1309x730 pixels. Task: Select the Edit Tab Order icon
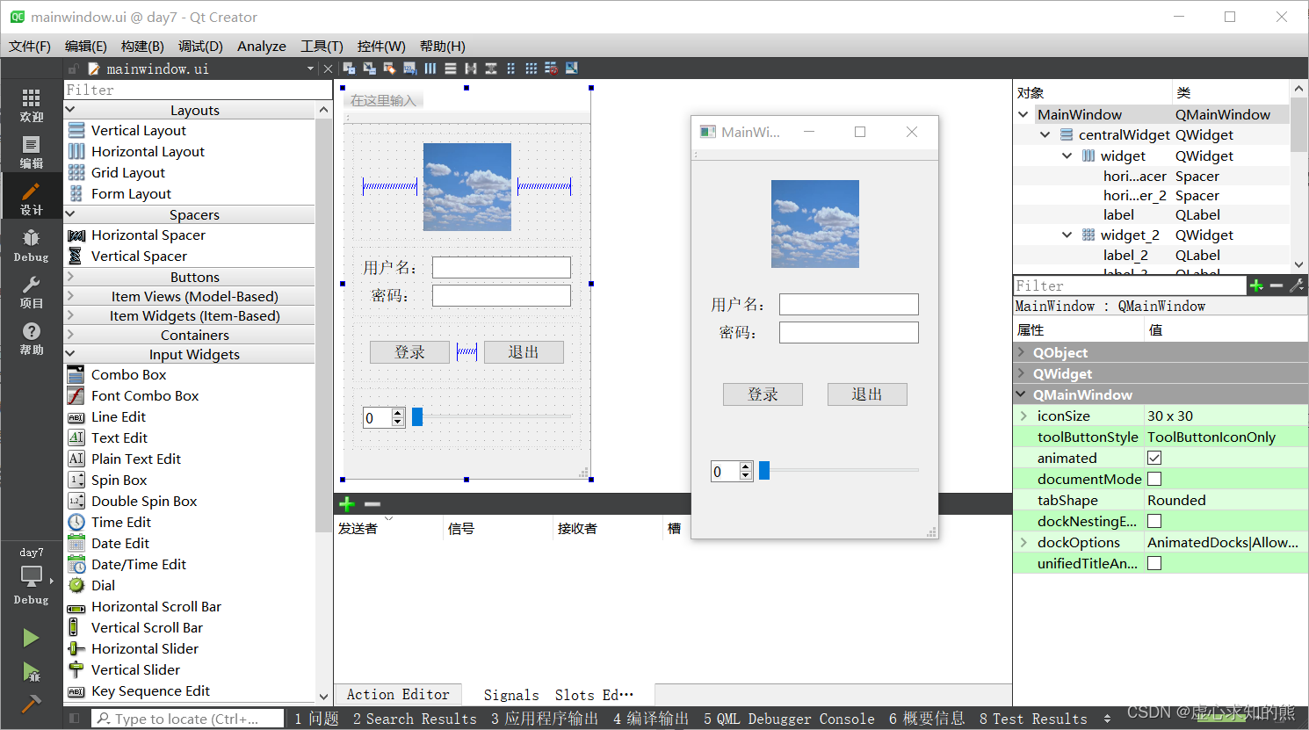[410, 69]
